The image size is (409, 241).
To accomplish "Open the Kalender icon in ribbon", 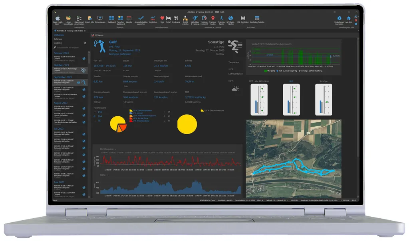I will 129,19.
